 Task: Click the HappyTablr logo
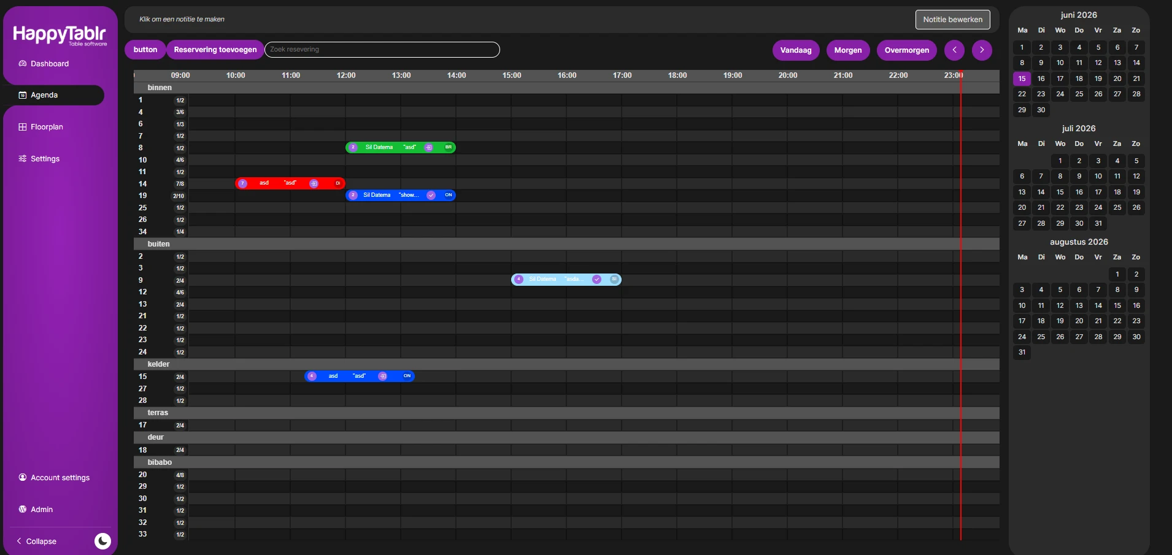click(x=60, y=35)
